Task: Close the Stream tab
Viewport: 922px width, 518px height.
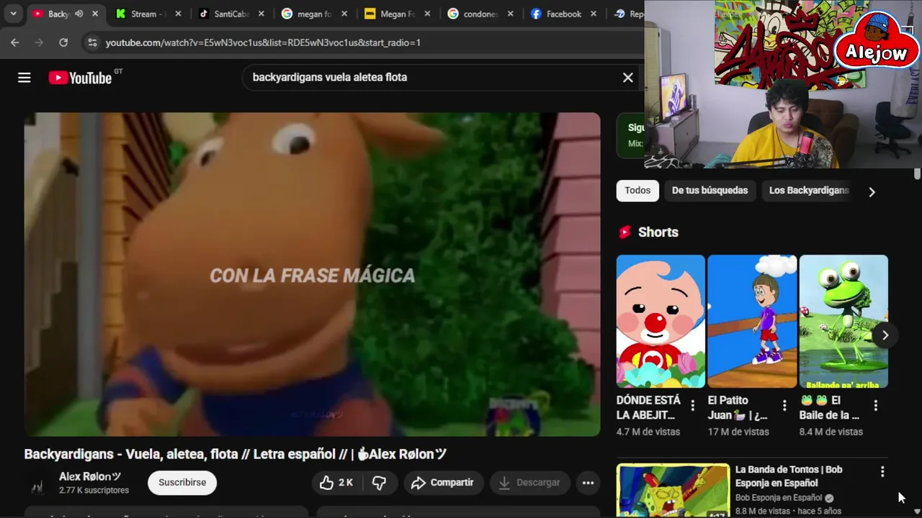Action: [179, 14]
